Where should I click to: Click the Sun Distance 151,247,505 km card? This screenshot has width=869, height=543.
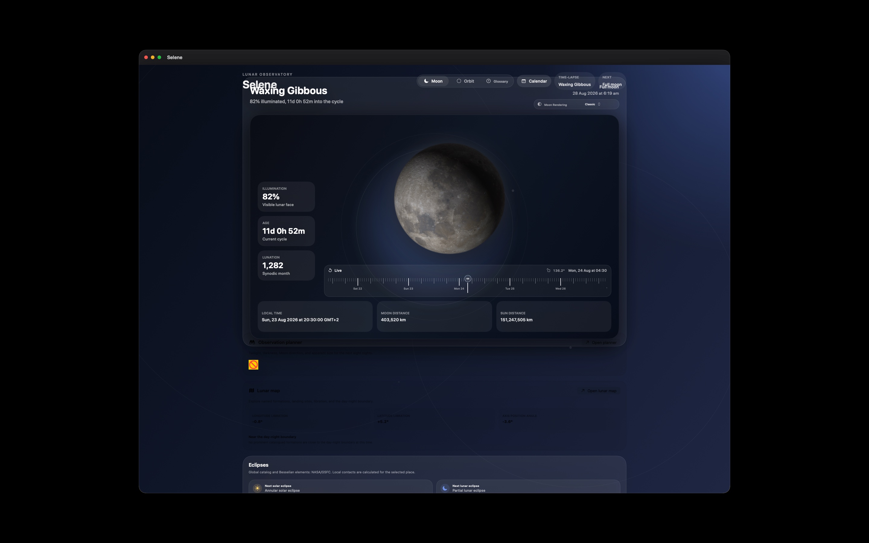point(553,316)
